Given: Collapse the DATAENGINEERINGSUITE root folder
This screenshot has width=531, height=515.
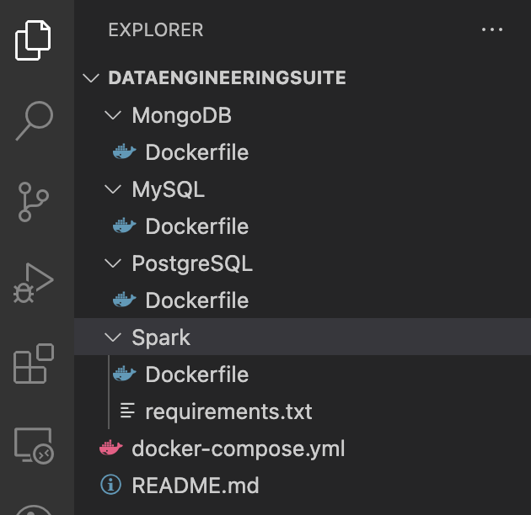Looking at the screenshot, I should [91, 78].
